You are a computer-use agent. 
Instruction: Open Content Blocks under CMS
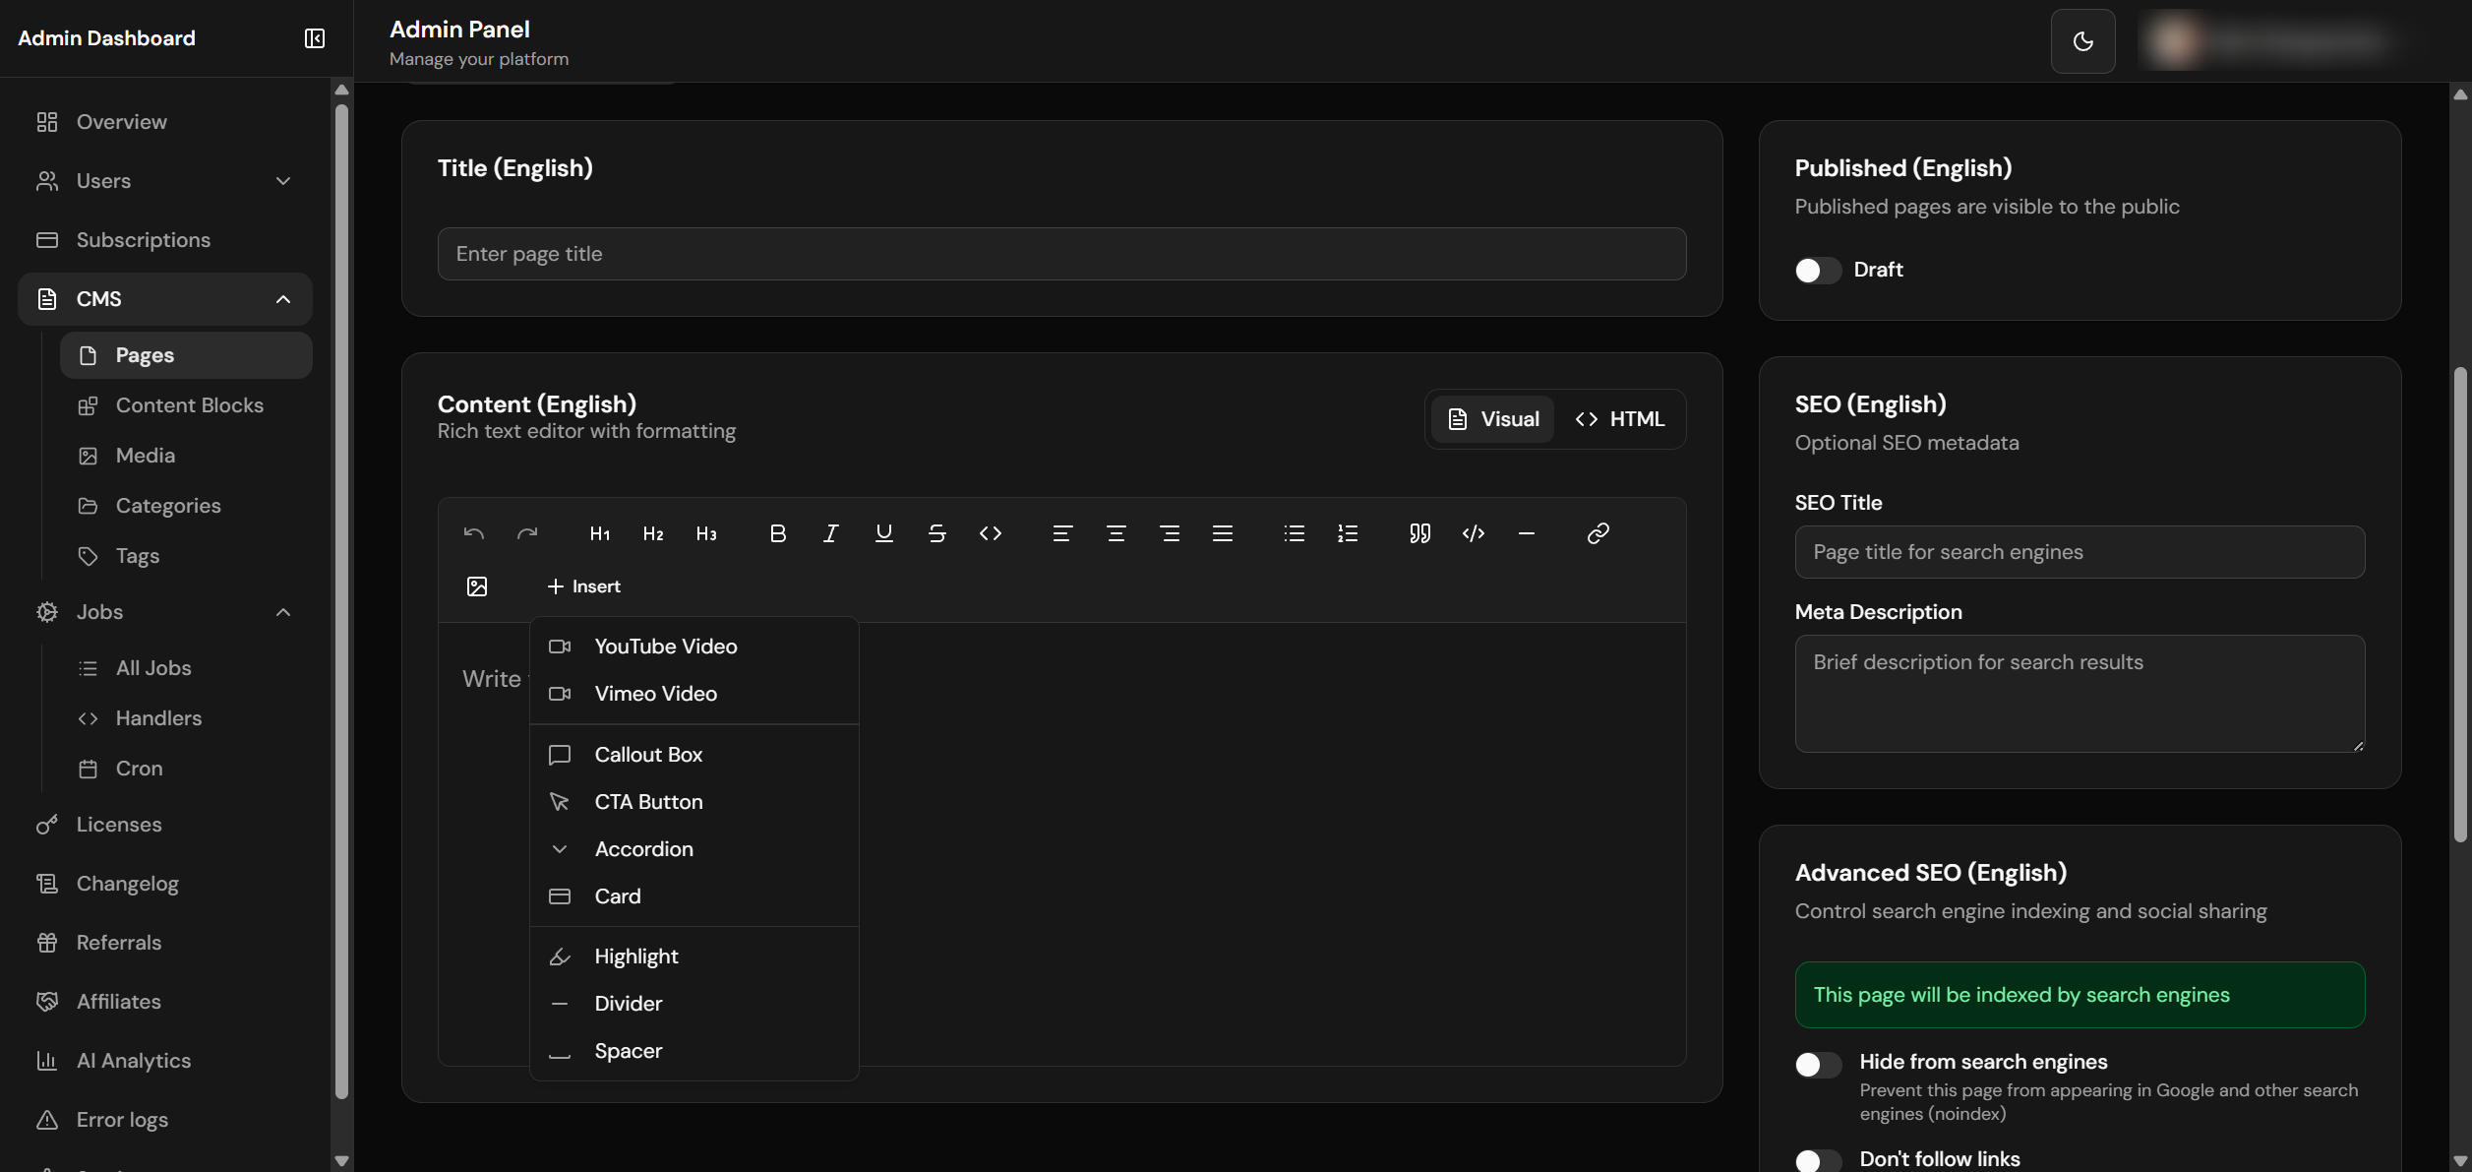click(186, 405)
